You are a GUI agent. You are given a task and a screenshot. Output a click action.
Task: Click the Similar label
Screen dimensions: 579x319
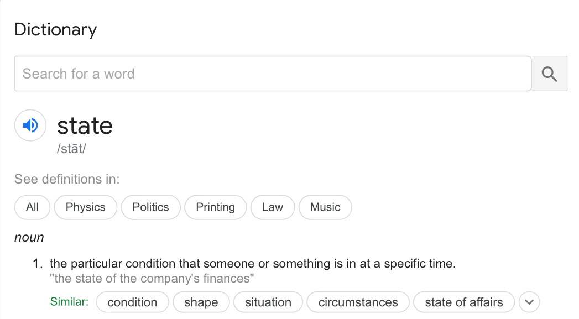69,302
